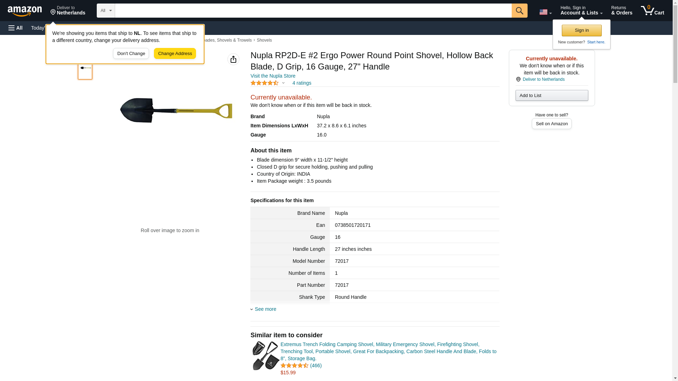Viewport: 678px width, 381px height.
Task: Click the Amazon logo
Action: [x=25, y=11]
